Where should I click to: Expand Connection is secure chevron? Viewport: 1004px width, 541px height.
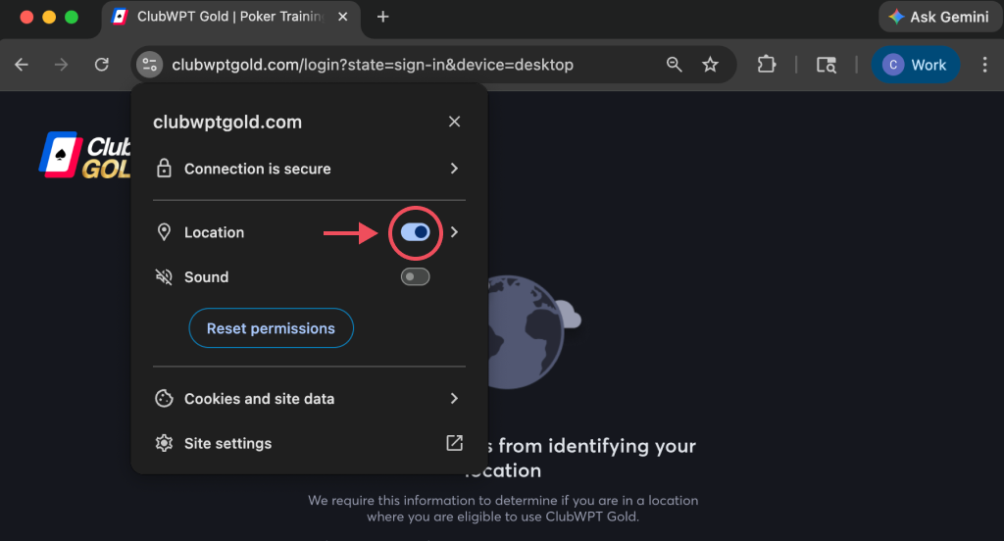click(x=454, y=169)
